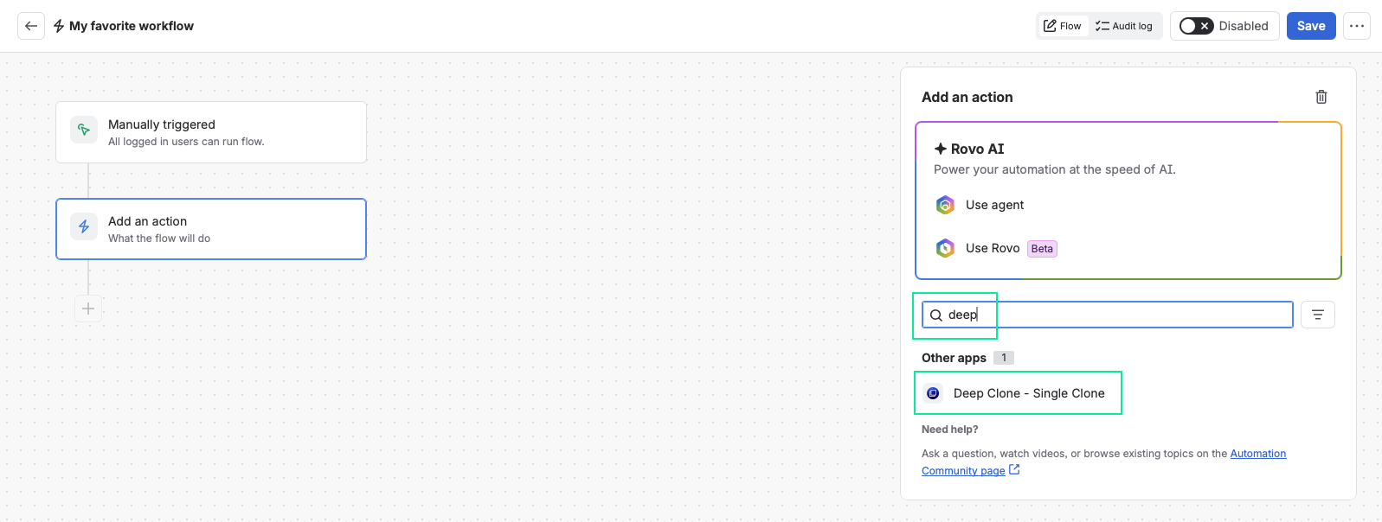1382x522 pixels.
Task: Open the Automation Community page link
Action: [x=1103, y=462]
